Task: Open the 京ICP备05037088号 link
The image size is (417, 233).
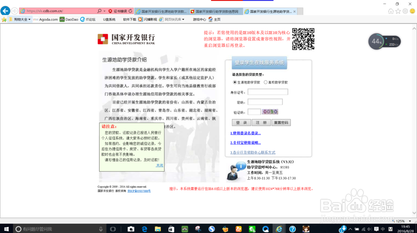Action: 139,191
